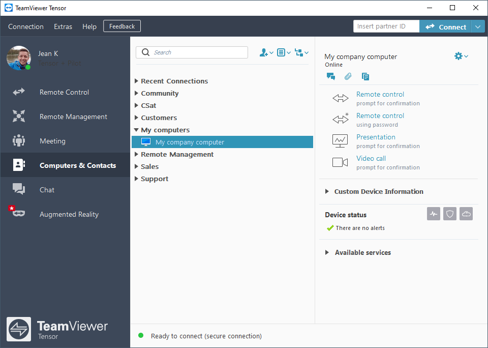Click the Video call camera icon
488x348 pixels.
tap(340, 162)
